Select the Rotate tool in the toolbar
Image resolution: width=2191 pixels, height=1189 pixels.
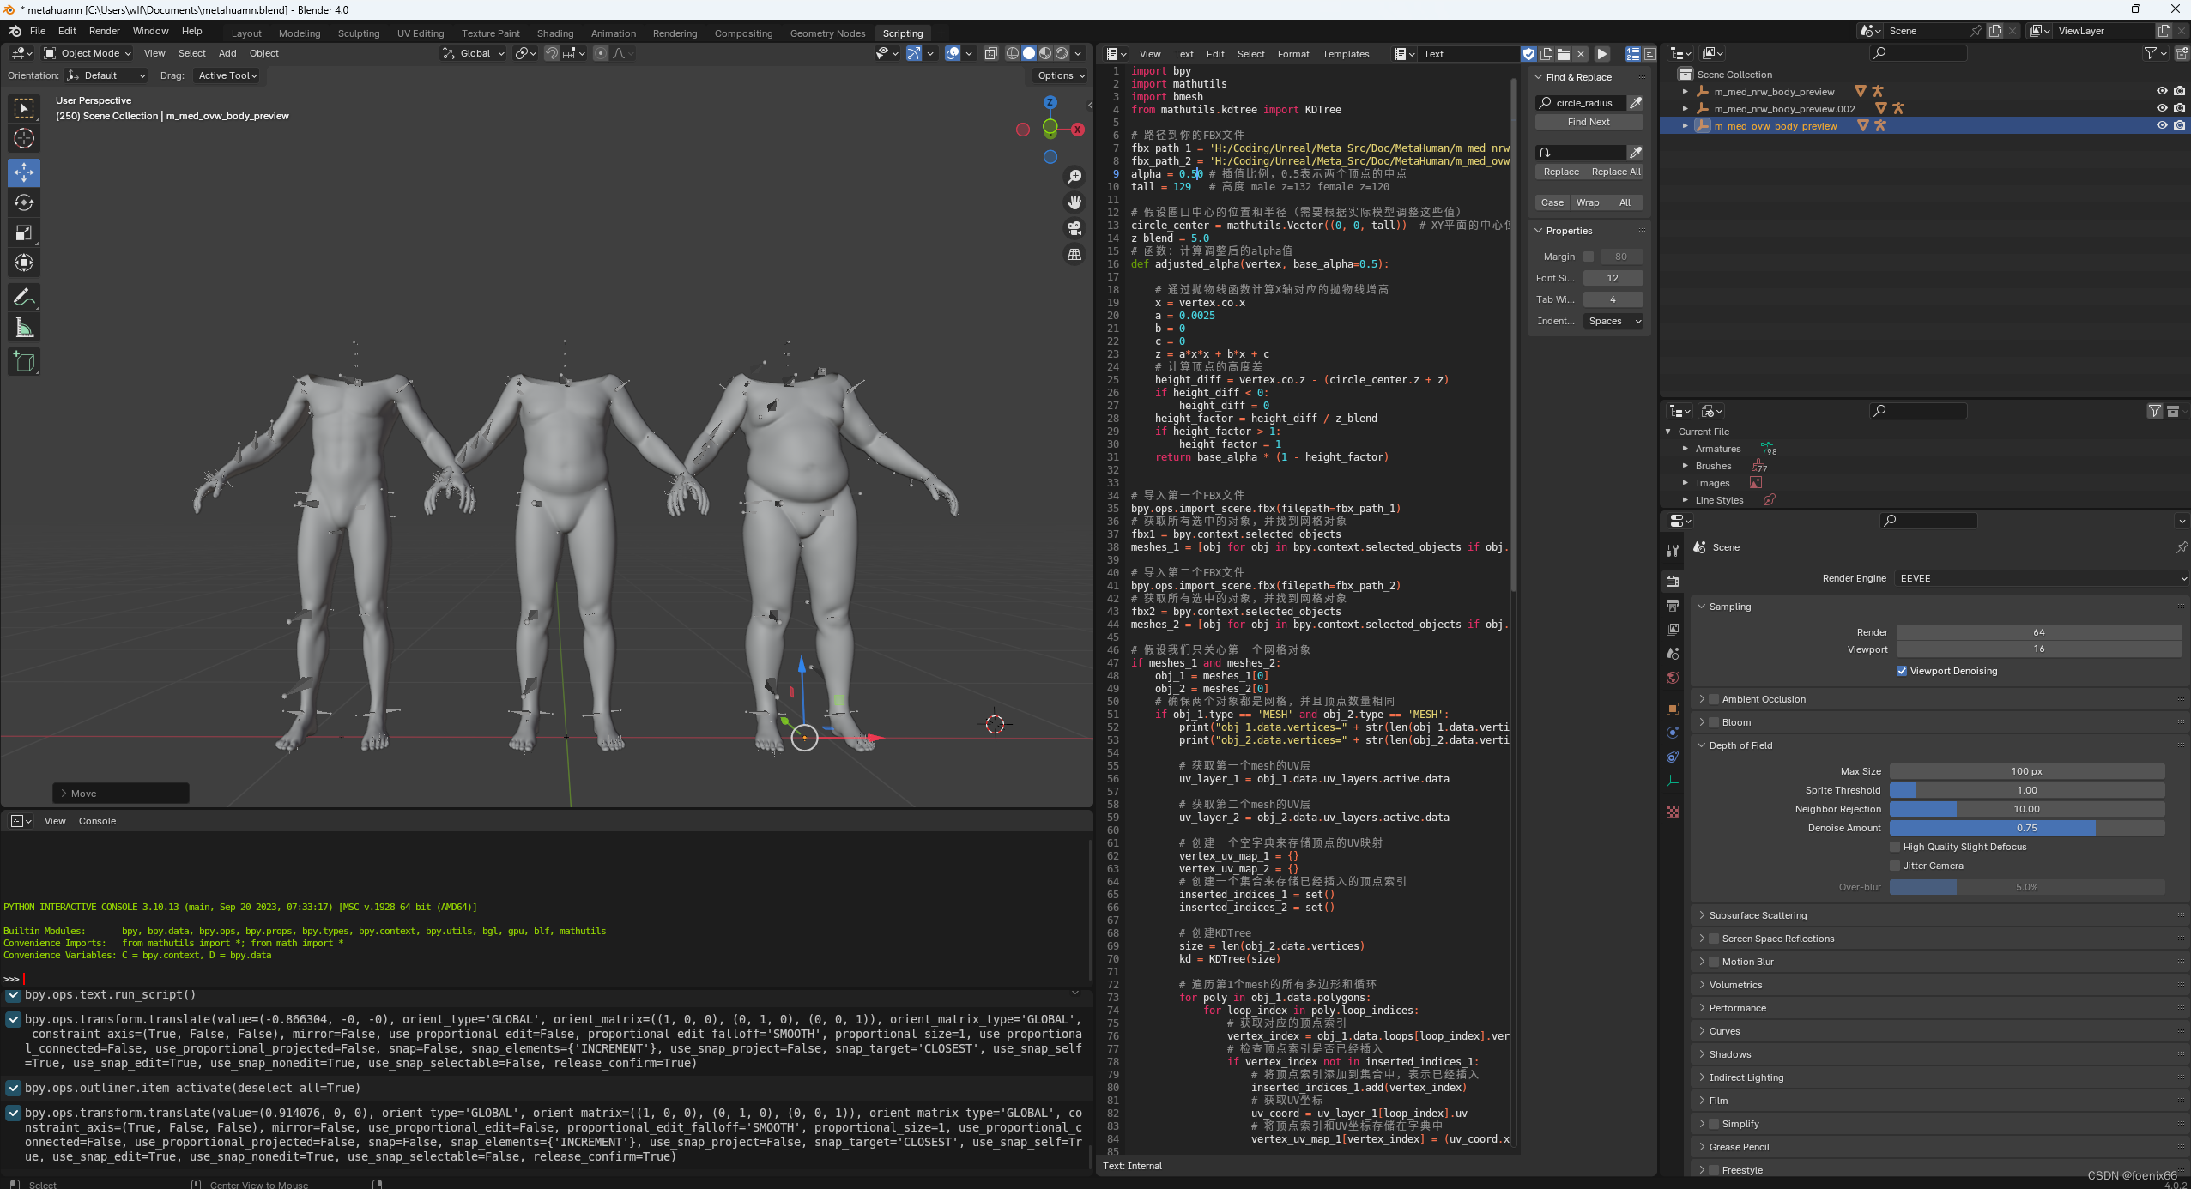[x=24, y=202]
